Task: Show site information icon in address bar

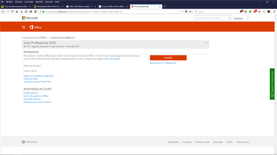Action: (41, 12)
